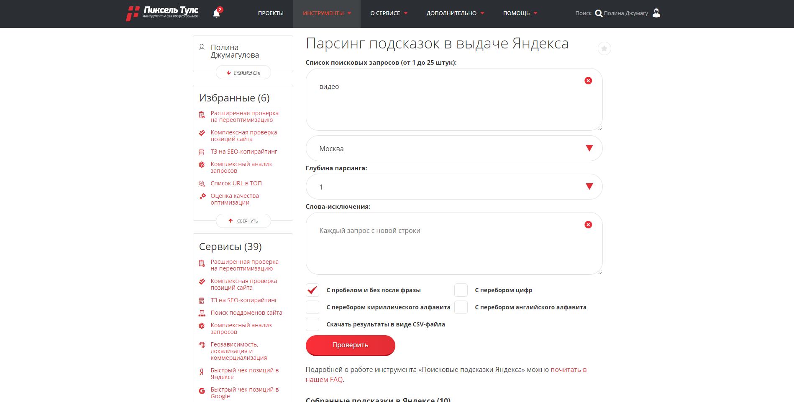Click Геозависимость globe icon
This screenshot has width=794, height=402.
click(202, 345)
